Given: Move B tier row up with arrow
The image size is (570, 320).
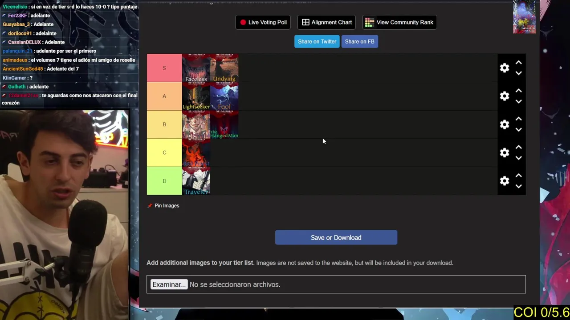Looking at the screenshot, I should [518, 119].
